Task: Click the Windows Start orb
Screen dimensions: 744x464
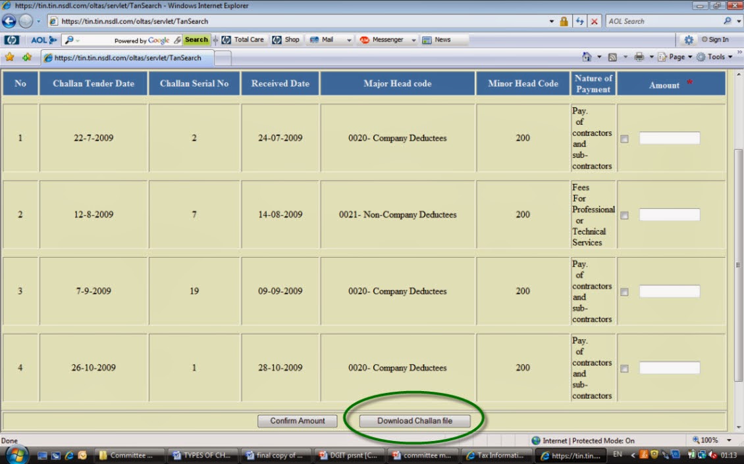Action: pos(16,455)
